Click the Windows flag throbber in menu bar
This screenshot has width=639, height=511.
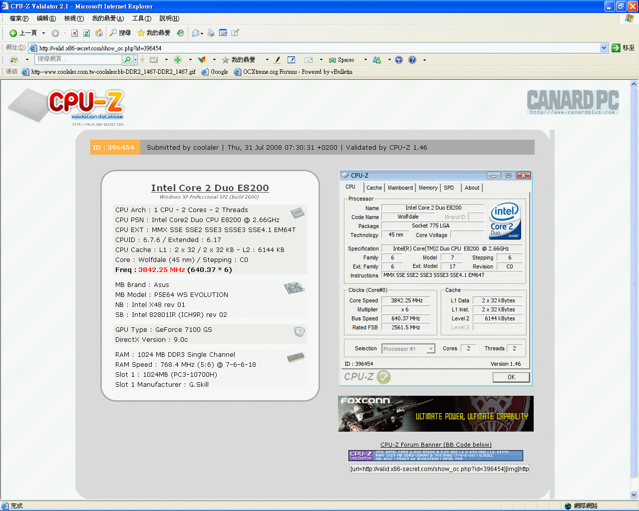[630, 18]
